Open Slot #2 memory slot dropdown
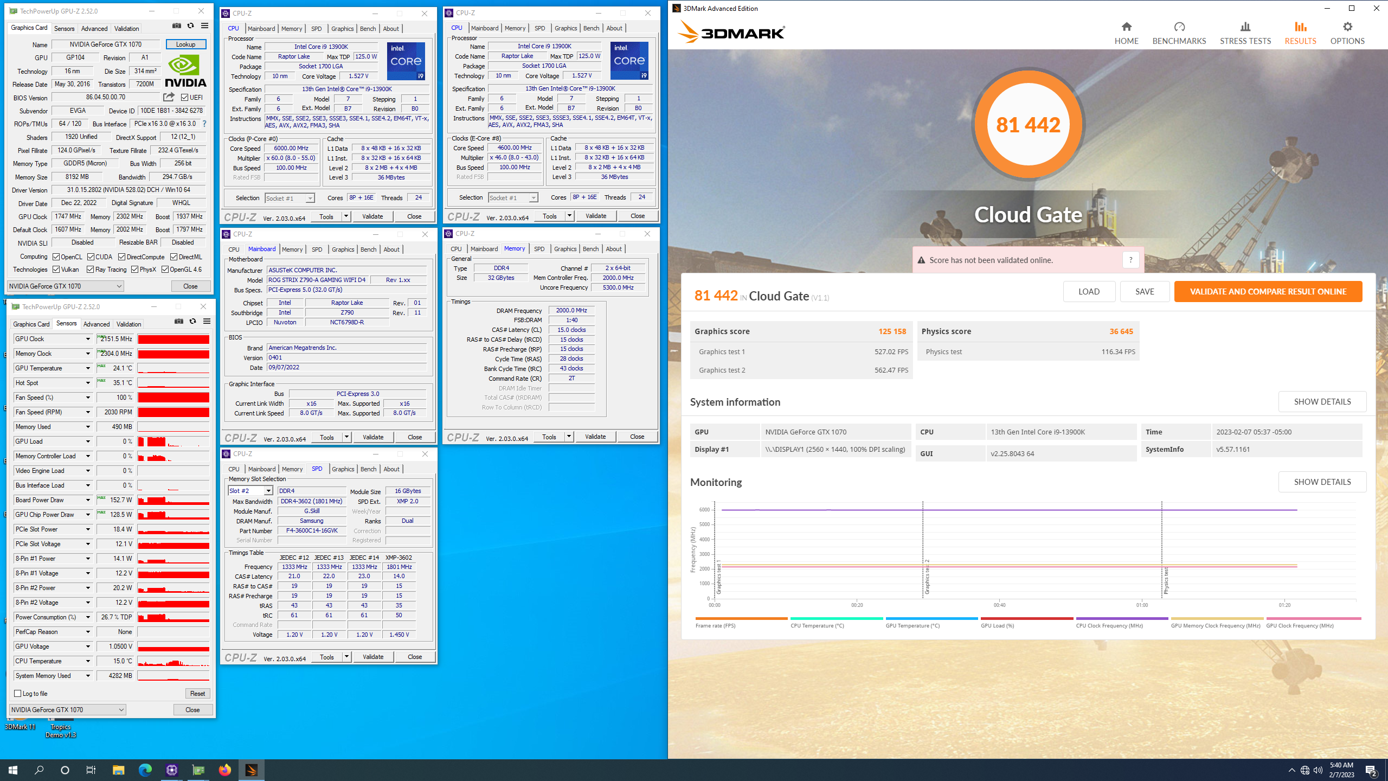 click(x=250, y=491)
